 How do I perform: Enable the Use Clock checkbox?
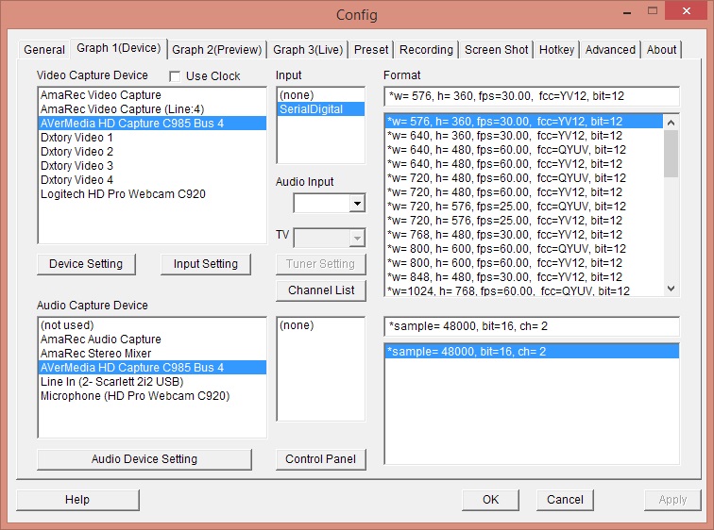pos(175,76)
